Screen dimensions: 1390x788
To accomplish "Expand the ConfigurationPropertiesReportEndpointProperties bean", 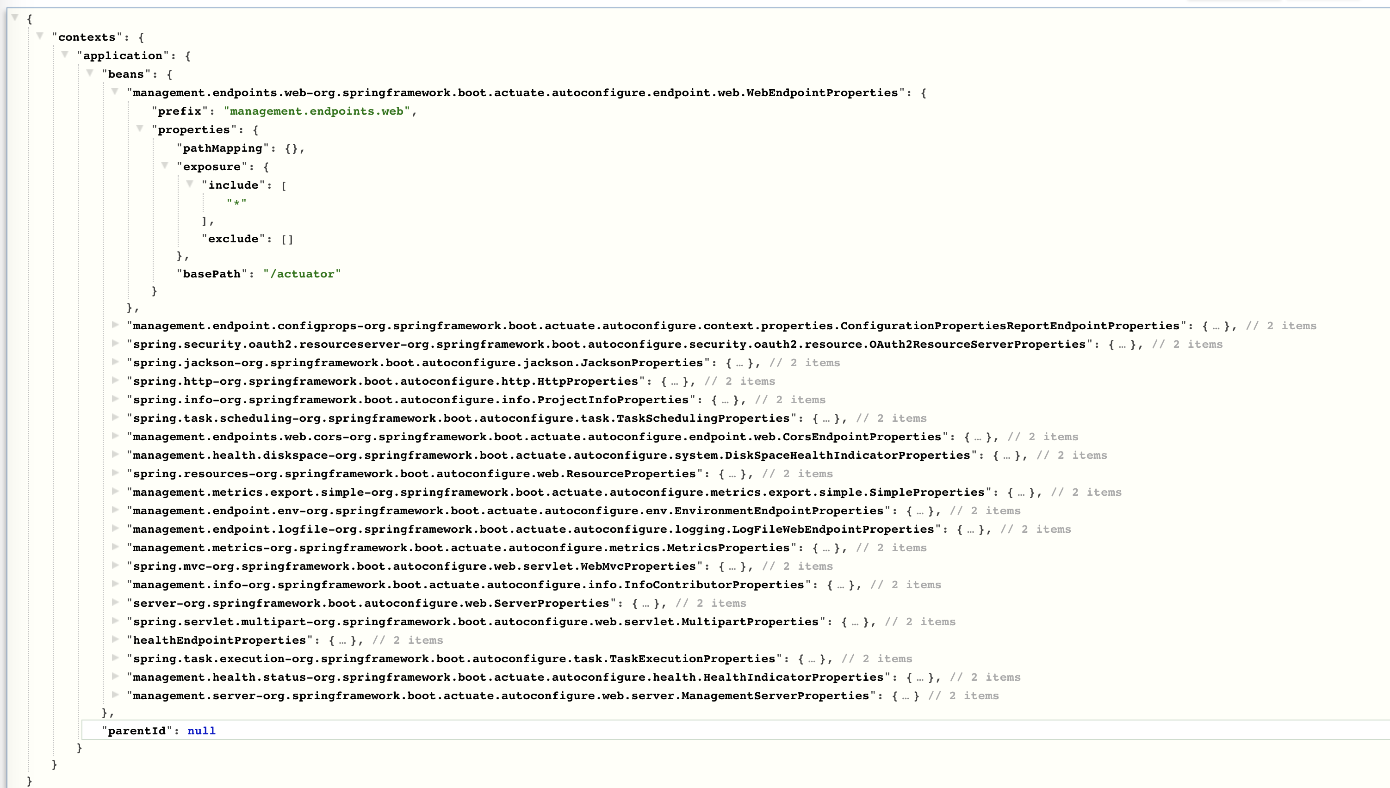I will [x=115, y=324].
